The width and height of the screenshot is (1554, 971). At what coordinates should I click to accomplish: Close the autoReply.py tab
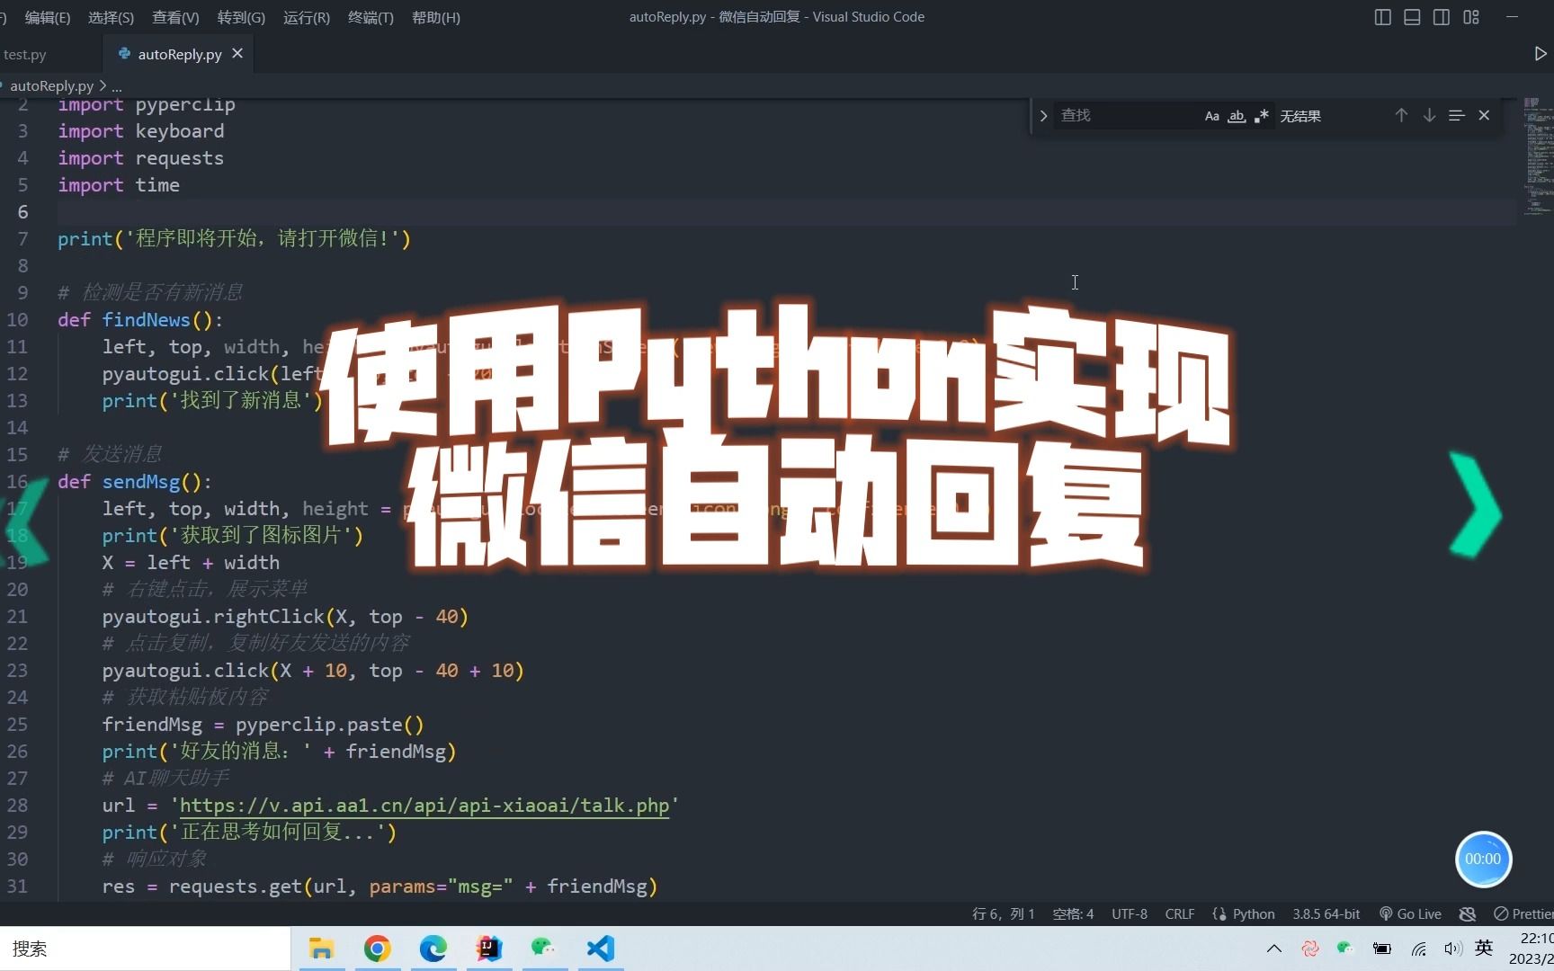click(x=237, y=54)
